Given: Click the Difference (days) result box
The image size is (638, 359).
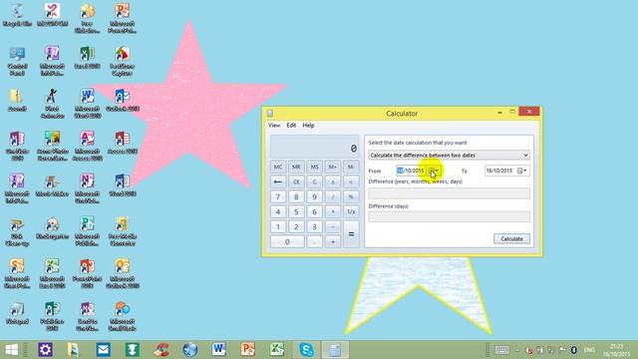Looking at the screenshot, I should [450, 217].
